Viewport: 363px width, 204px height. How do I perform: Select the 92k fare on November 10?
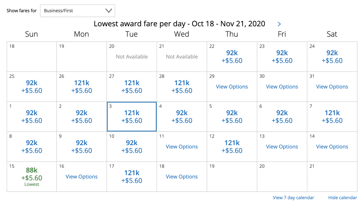(131, 147)
